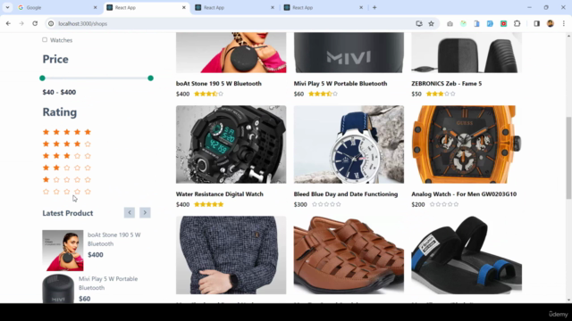Open boAt Stone thumbnail in Latest Product

point(63,251)
